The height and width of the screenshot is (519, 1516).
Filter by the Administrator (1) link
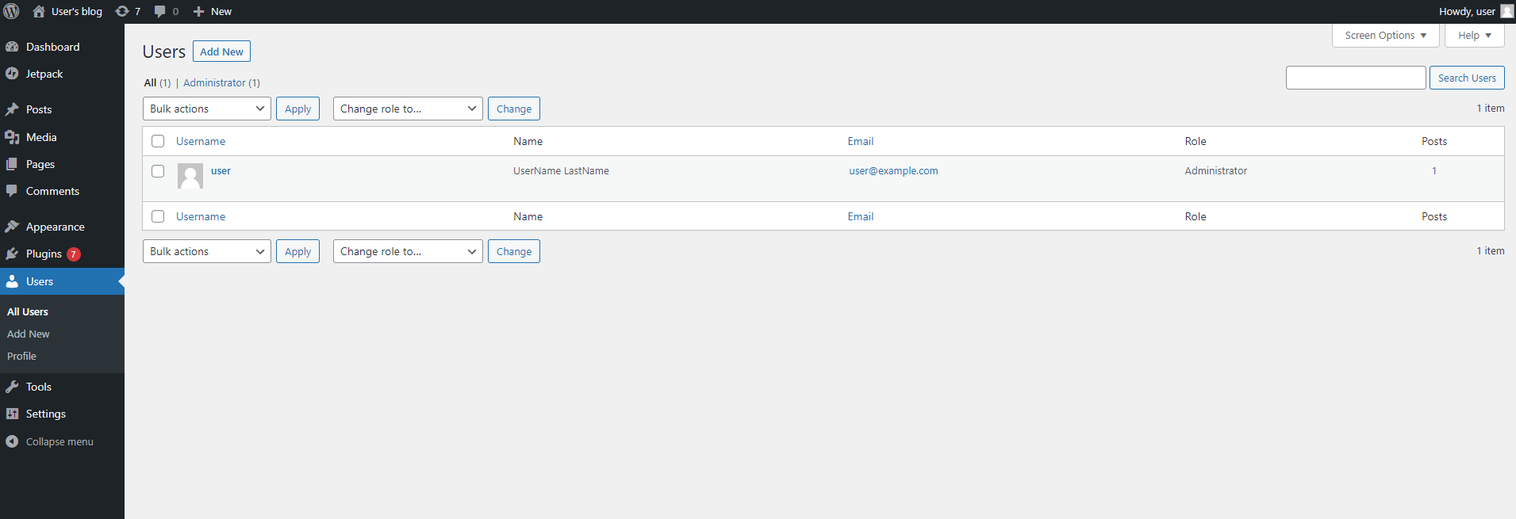pos(221,82)
